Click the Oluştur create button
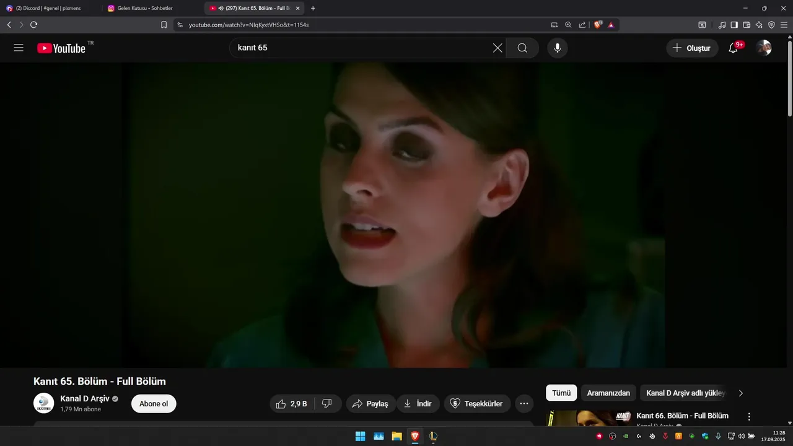 (692, 48)
